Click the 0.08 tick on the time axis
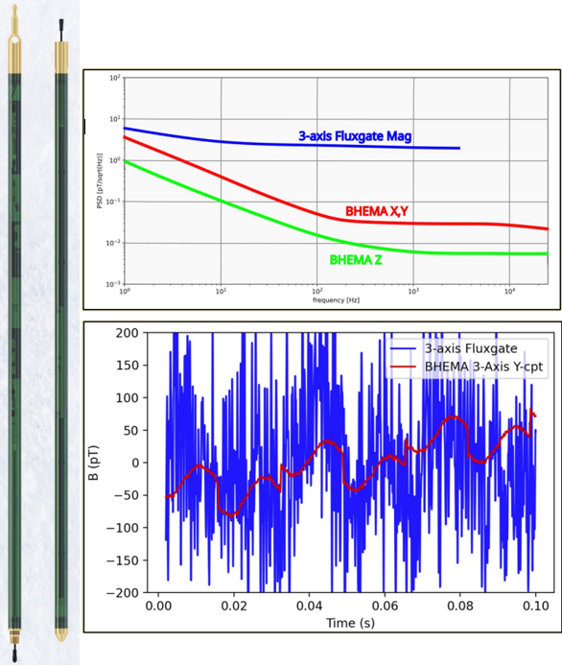The image size is (562, 667). click(460, 606)
